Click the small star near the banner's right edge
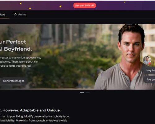The height and width of the screenshot is (124, 155). [125, 2]
